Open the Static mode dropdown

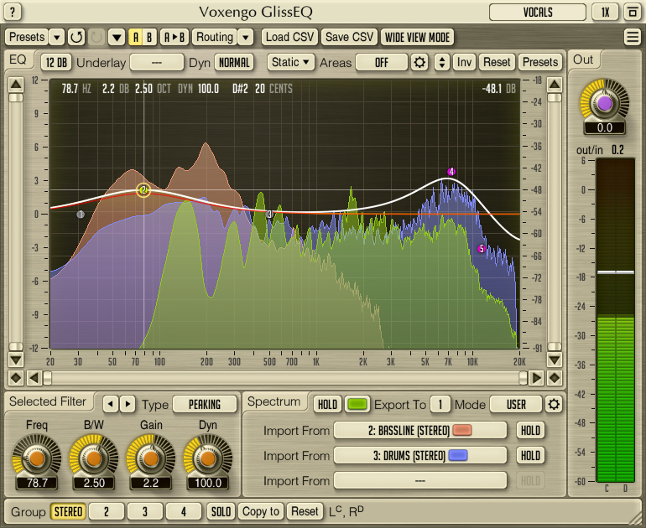click(290, 63)
